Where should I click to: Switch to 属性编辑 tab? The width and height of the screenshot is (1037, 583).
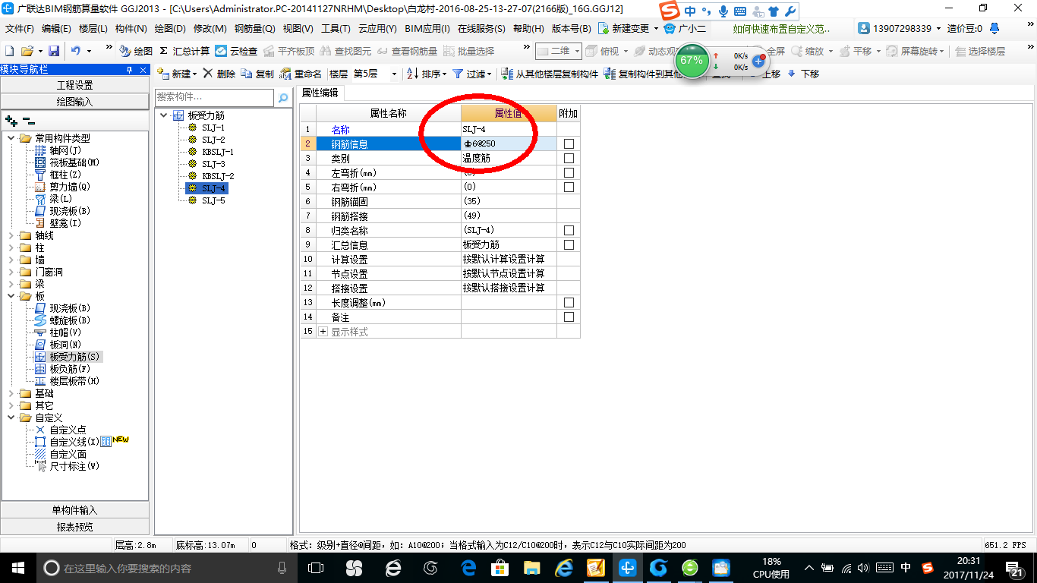tap(320, 93)
